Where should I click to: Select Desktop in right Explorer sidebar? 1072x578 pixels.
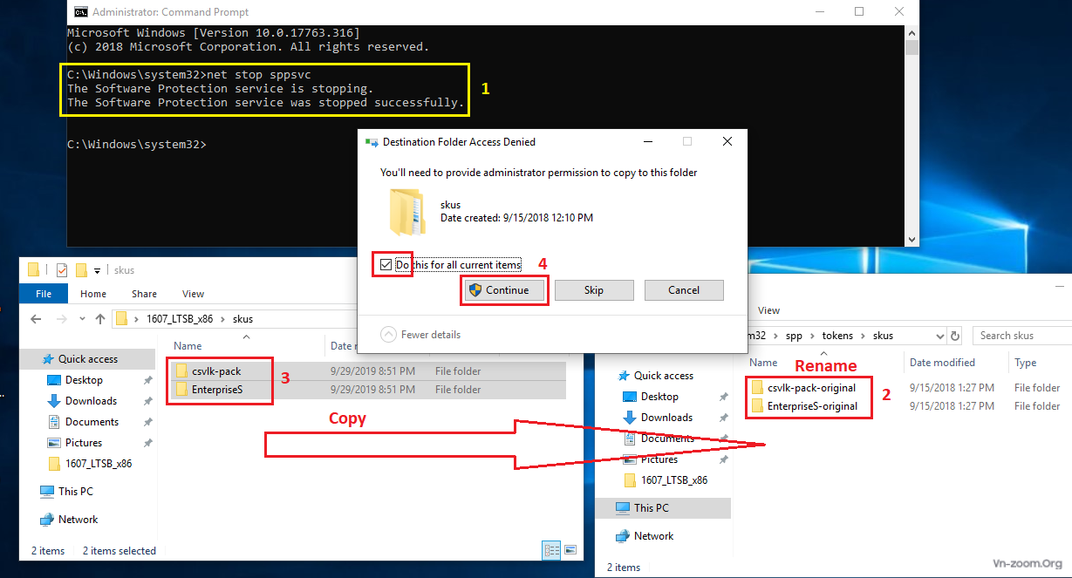(659, 397)
